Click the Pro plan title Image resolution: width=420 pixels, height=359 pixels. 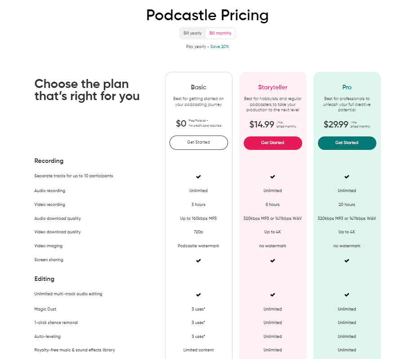[347, 88]
